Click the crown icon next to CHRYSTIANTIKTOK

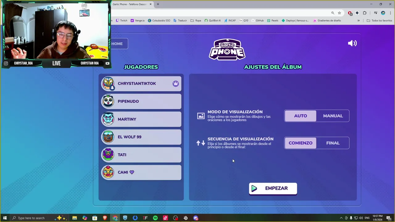[x=176, y=84]
